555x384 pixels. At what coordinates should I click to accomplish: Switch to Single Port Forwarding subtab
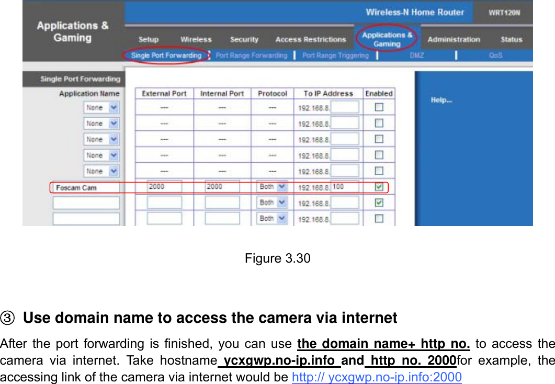point(166,55)
